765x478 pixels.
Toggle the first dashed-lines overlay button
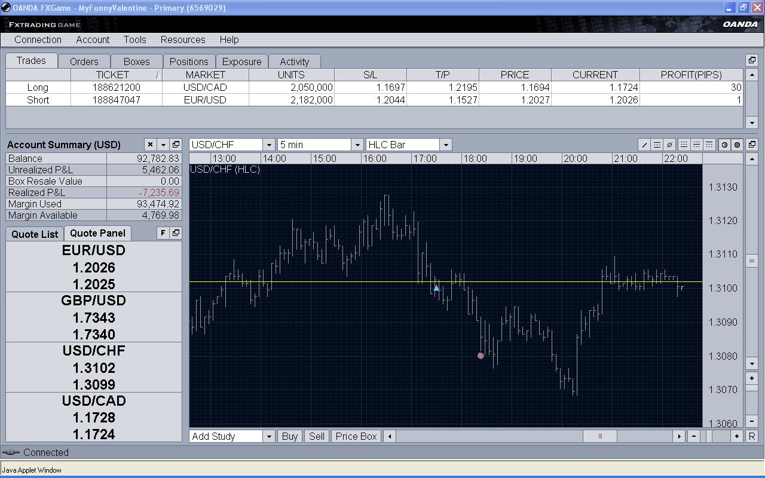[x=684, y=145]
